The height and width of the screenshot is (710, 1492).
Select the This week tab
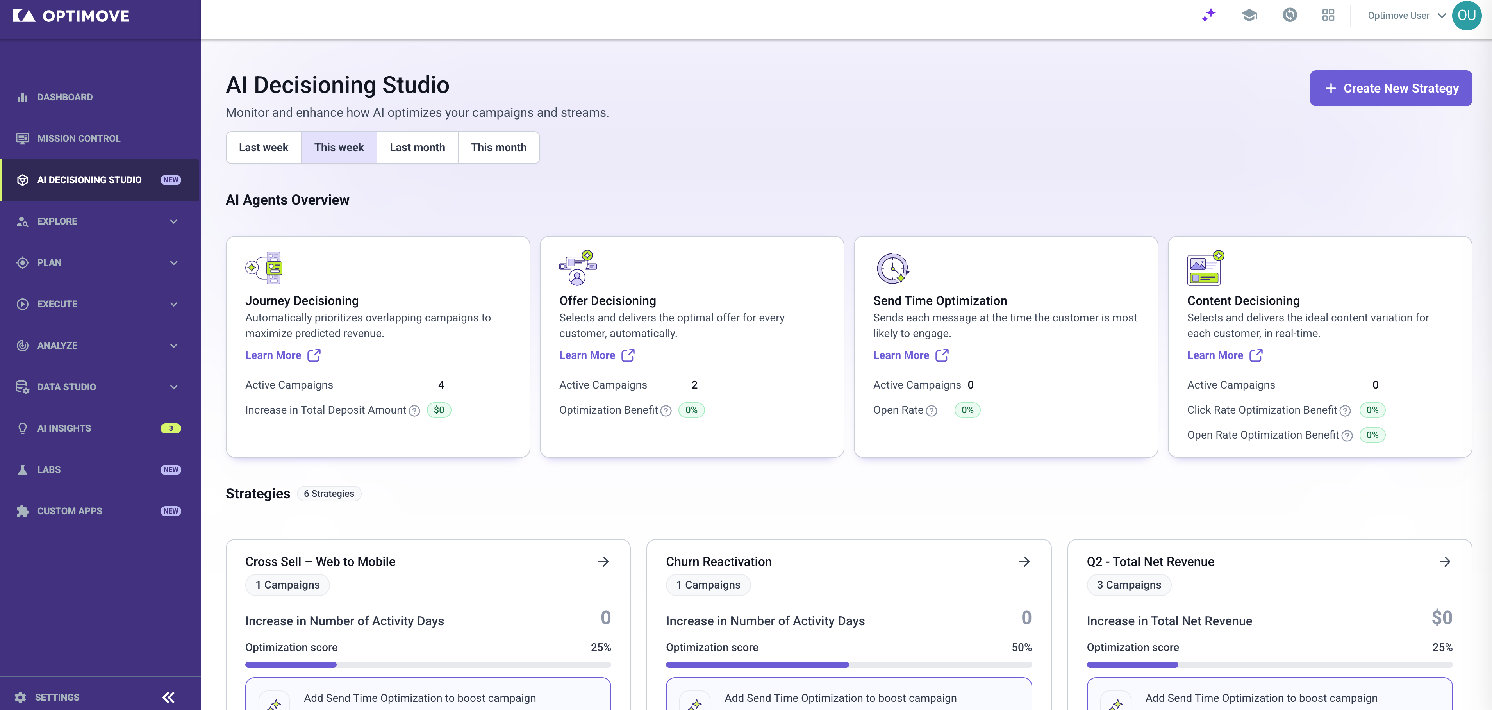(x=339, y=148)
